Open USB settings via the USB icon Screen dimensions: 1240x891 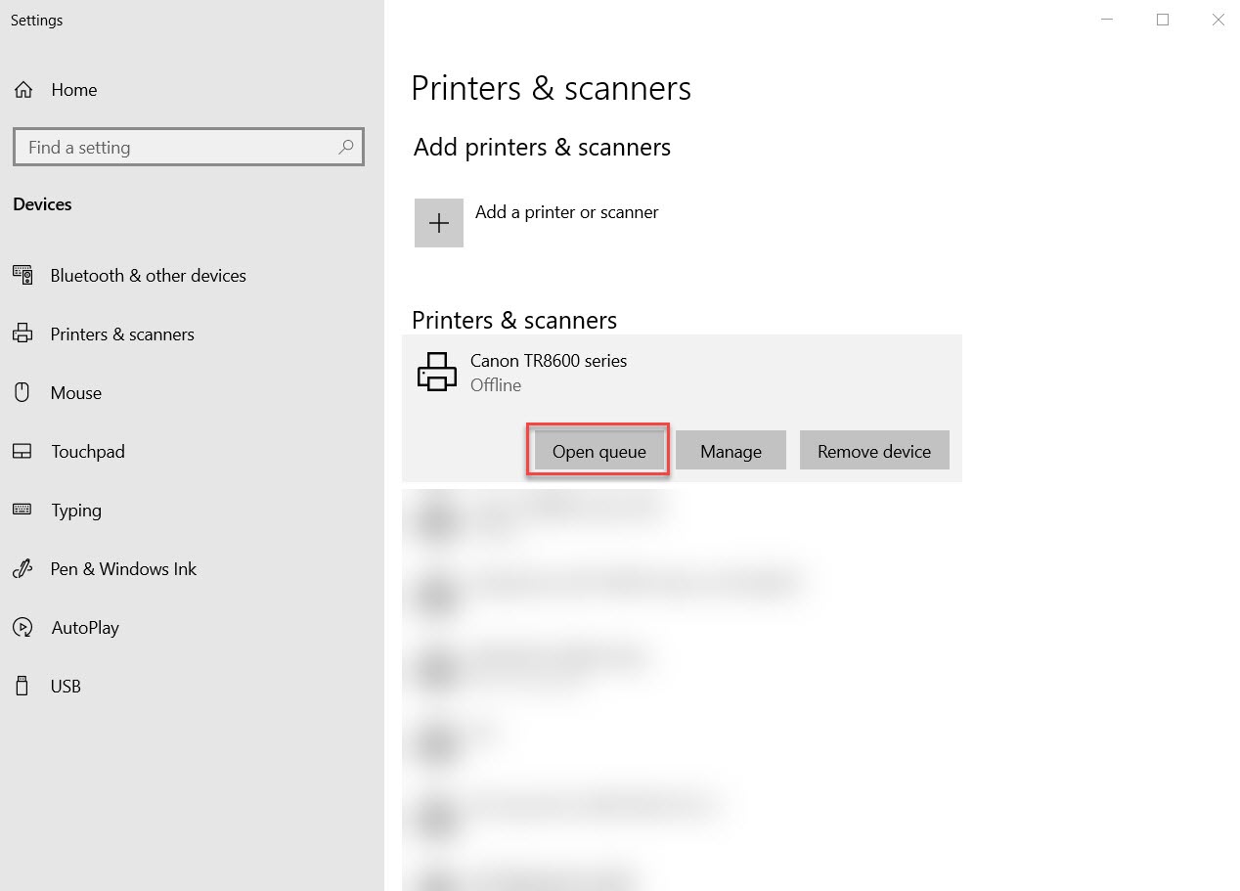[22, 686]
